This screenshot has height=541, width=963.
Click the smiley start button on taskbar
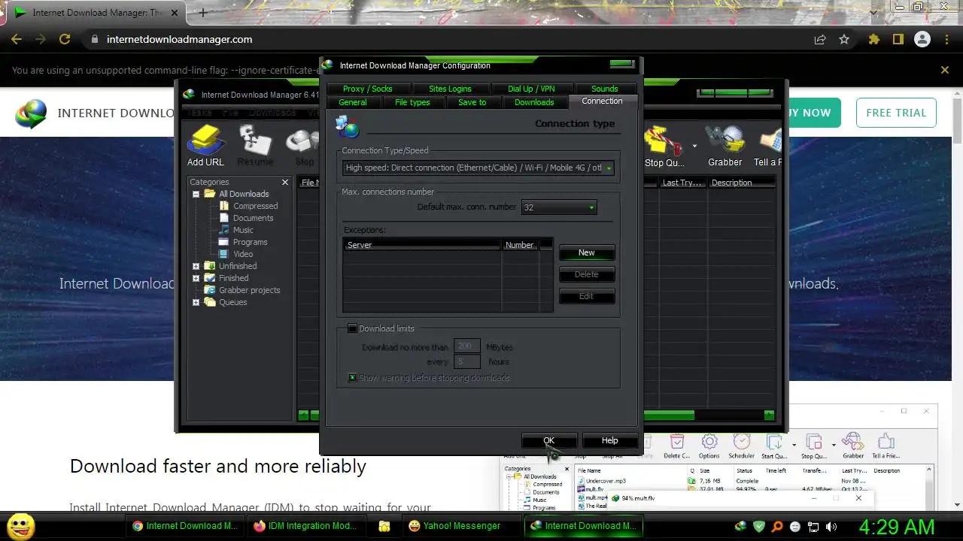click(x=20, y=525)
